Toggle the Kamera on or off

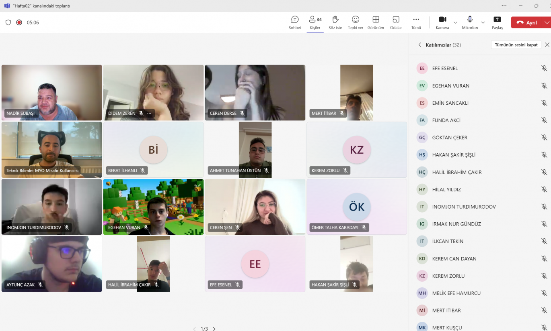tap(442, 22)
